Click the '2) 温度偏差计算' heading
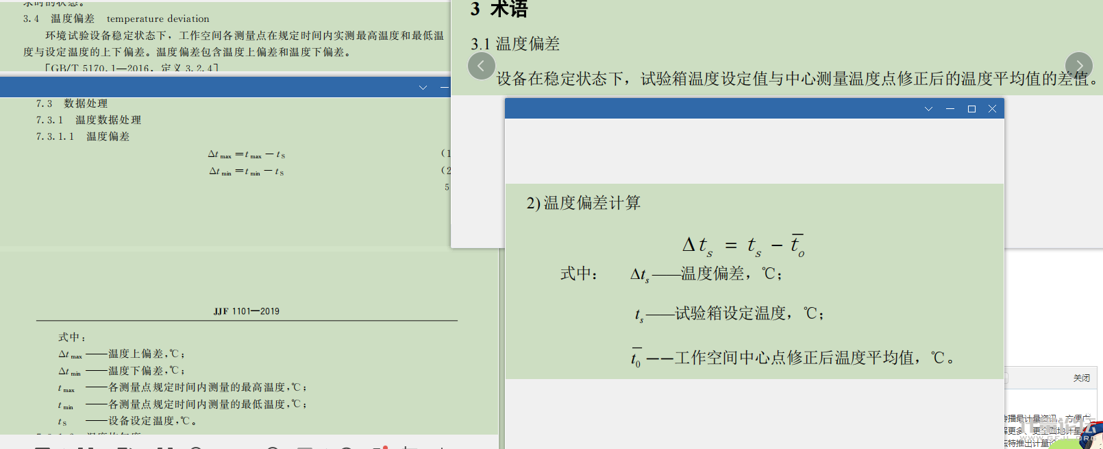Image resolution: width=1103 pixels, height=449 pixels. tap(583, 203)
